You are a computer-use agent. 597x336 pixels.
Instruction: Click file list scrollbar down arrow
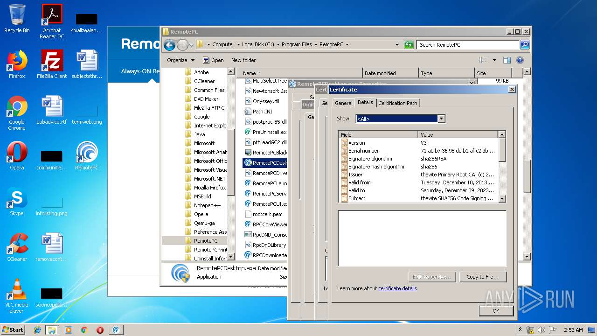pos(527,256)
